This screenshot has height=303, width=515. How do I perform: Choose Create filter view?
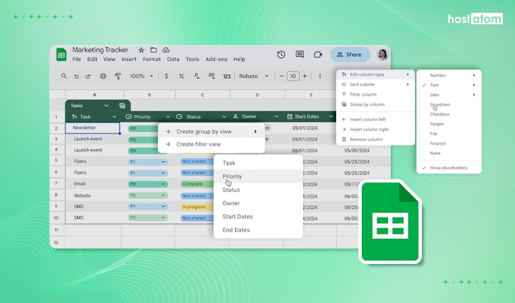(211, 144)
